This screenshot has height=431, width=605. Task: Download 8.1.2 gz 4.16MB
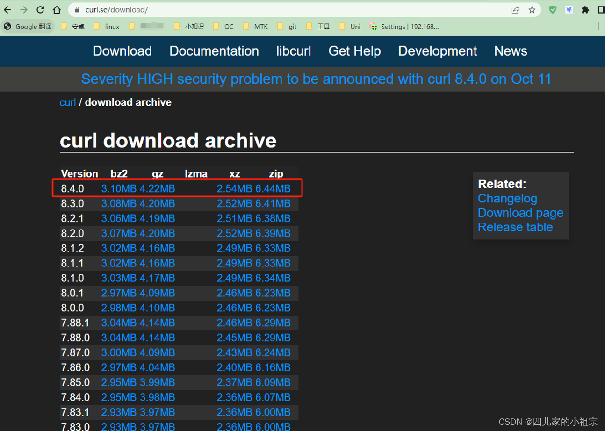click(158, 248)
